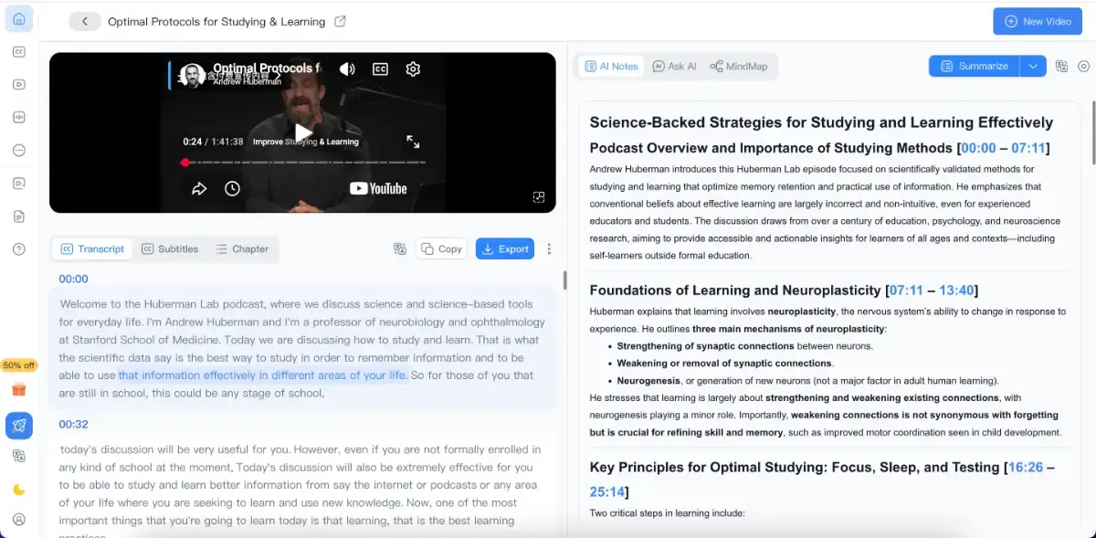
Task: Expand the Summarize dropdown arrow
Action: coord(1033,66)
